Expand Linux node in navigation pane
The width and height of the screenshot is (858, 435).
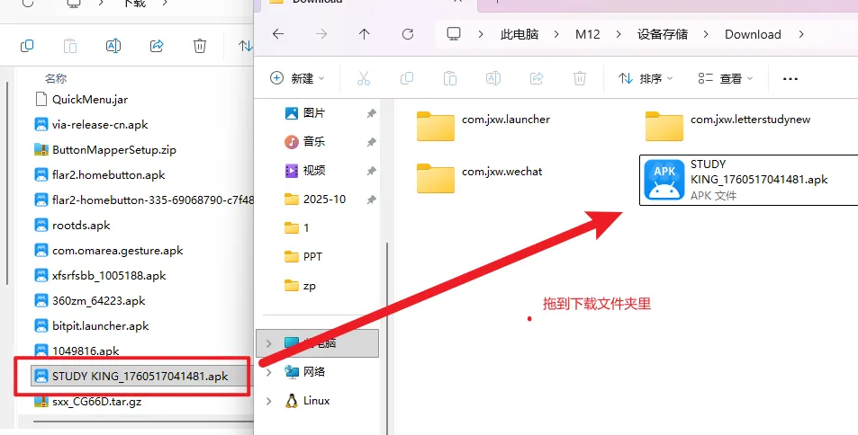[268, 401]
